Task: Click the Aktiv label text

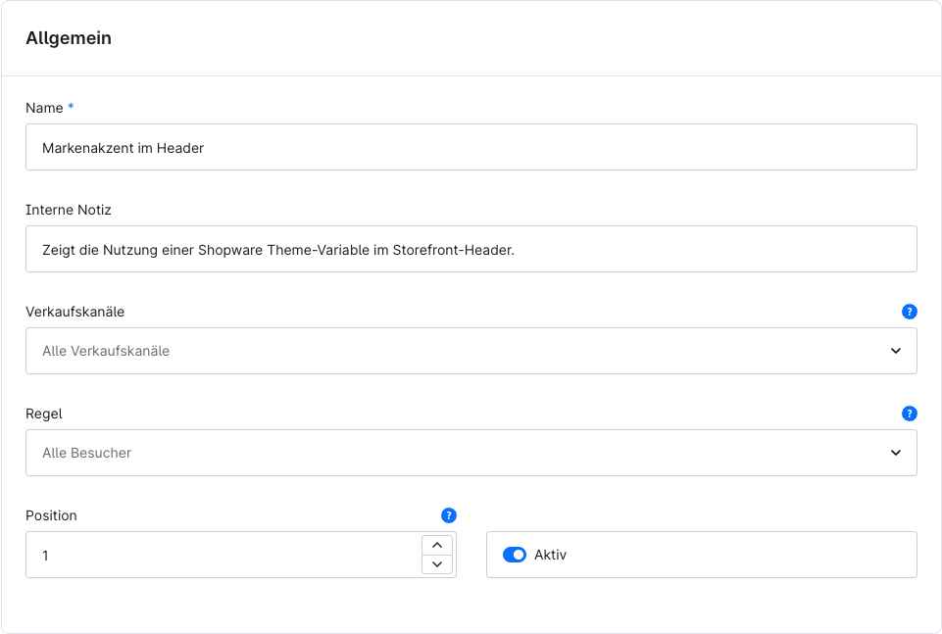Action: pyautogui.click(x=550, y=555)
